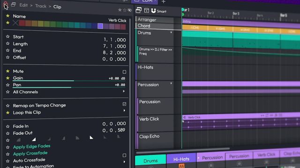Click the stacked panels icon above Arranger track
The width and height of the screenshot is (300, 168).
[x=139, y=10]
